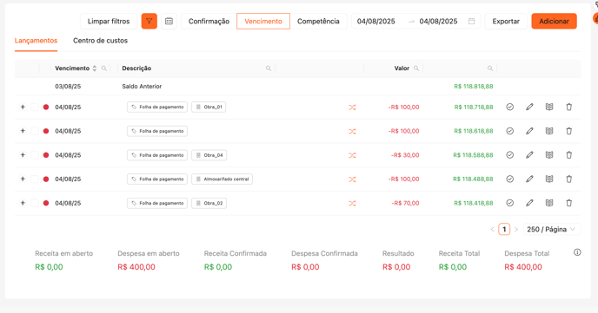Viewport: 598px width, 313px height.
Task: Delete the Obra_02 entry using trash icon
Action: 569,203
